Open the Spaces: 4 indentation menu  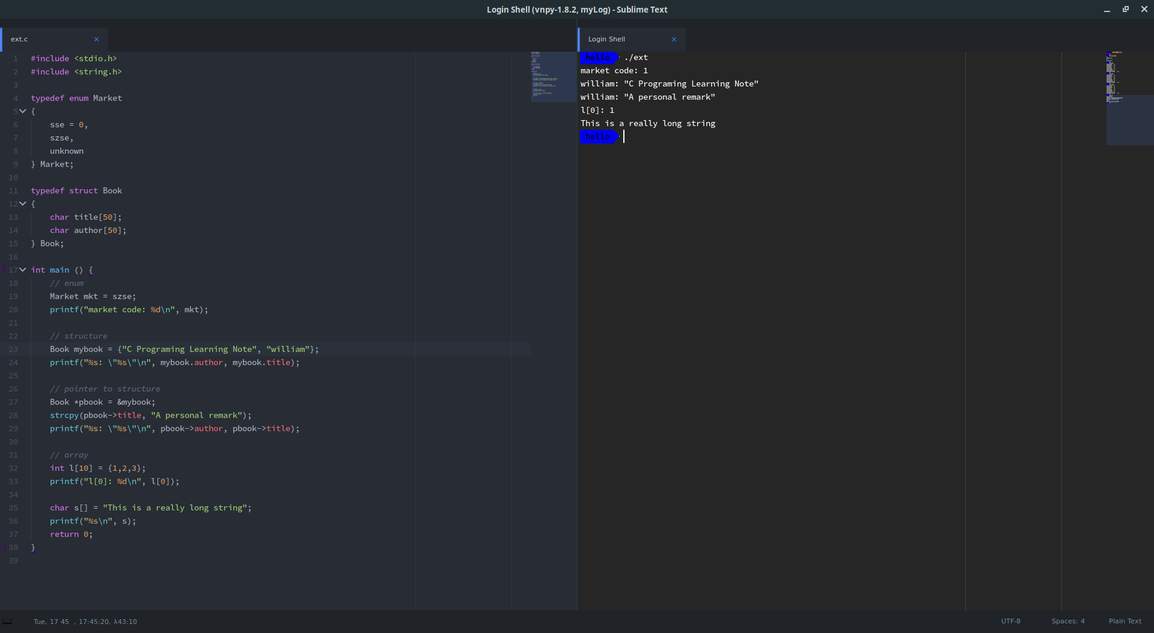coord(1068,621)
